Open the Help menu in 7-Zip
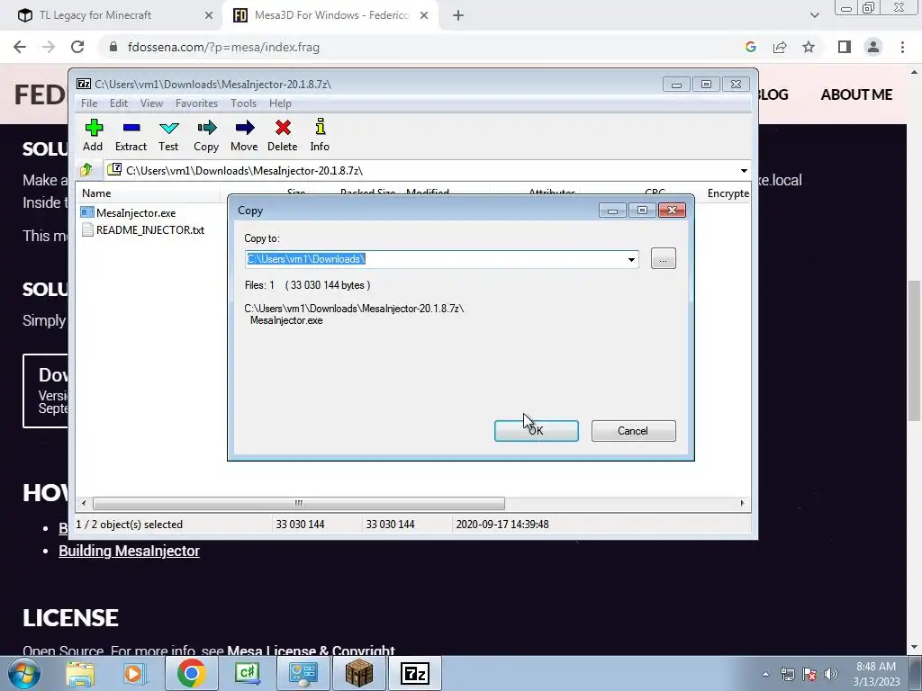Viewport: 922px width, 691px height. 280,103
